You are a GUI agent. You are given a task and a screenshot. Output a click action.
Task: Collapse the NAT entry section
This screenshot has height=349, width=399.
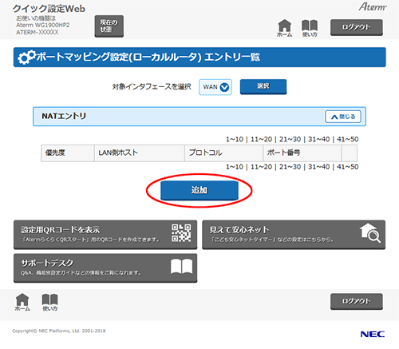(x=343, y=117)
